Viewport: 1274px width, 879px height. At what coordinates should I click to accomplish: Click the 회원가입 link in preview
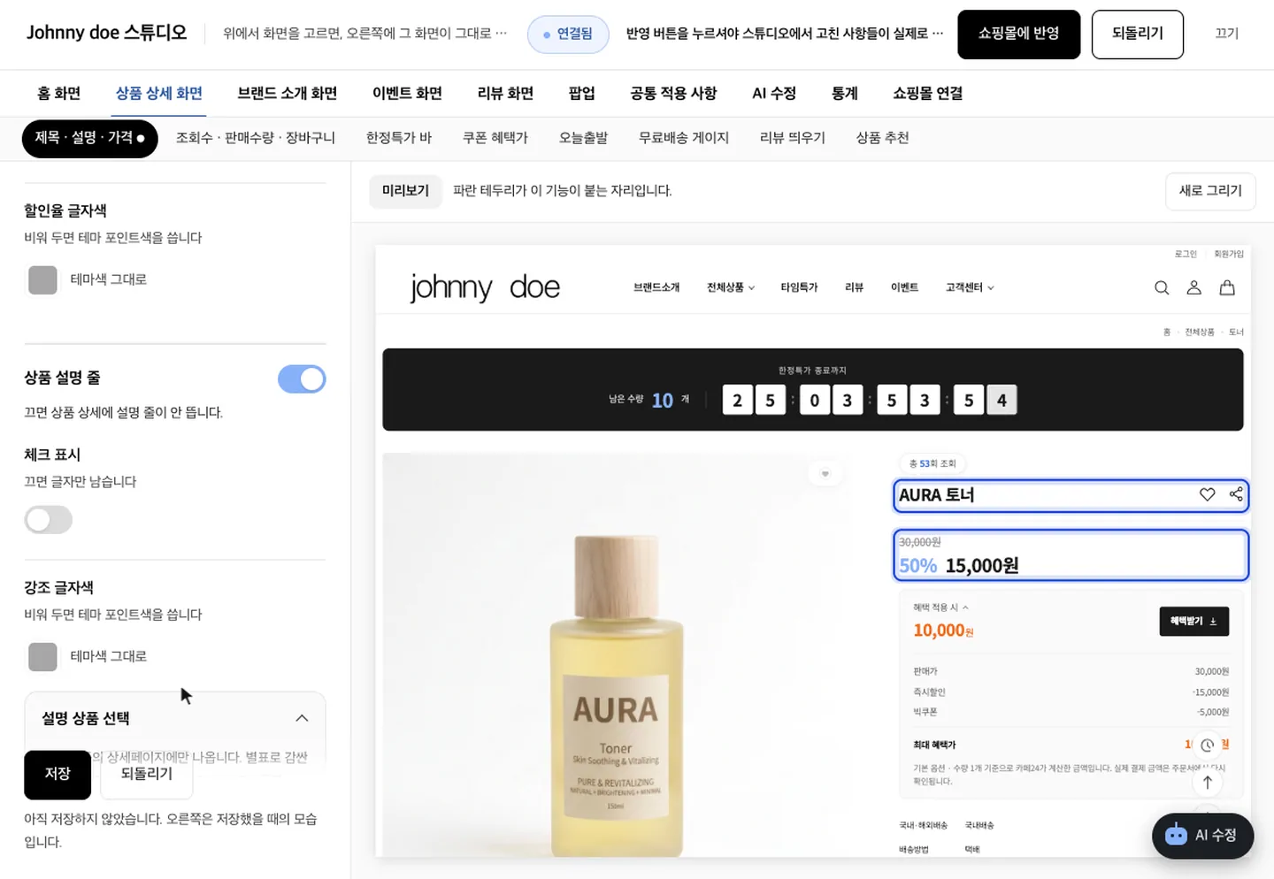coord(1229,254)
